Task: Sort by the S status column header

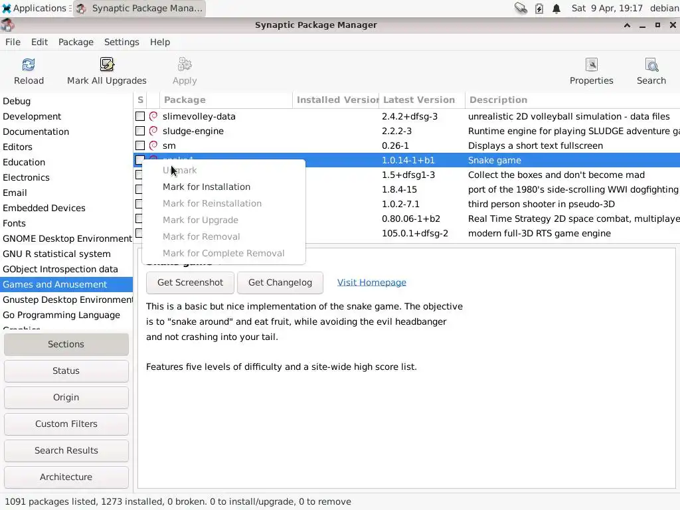Action: coord(140,100)
